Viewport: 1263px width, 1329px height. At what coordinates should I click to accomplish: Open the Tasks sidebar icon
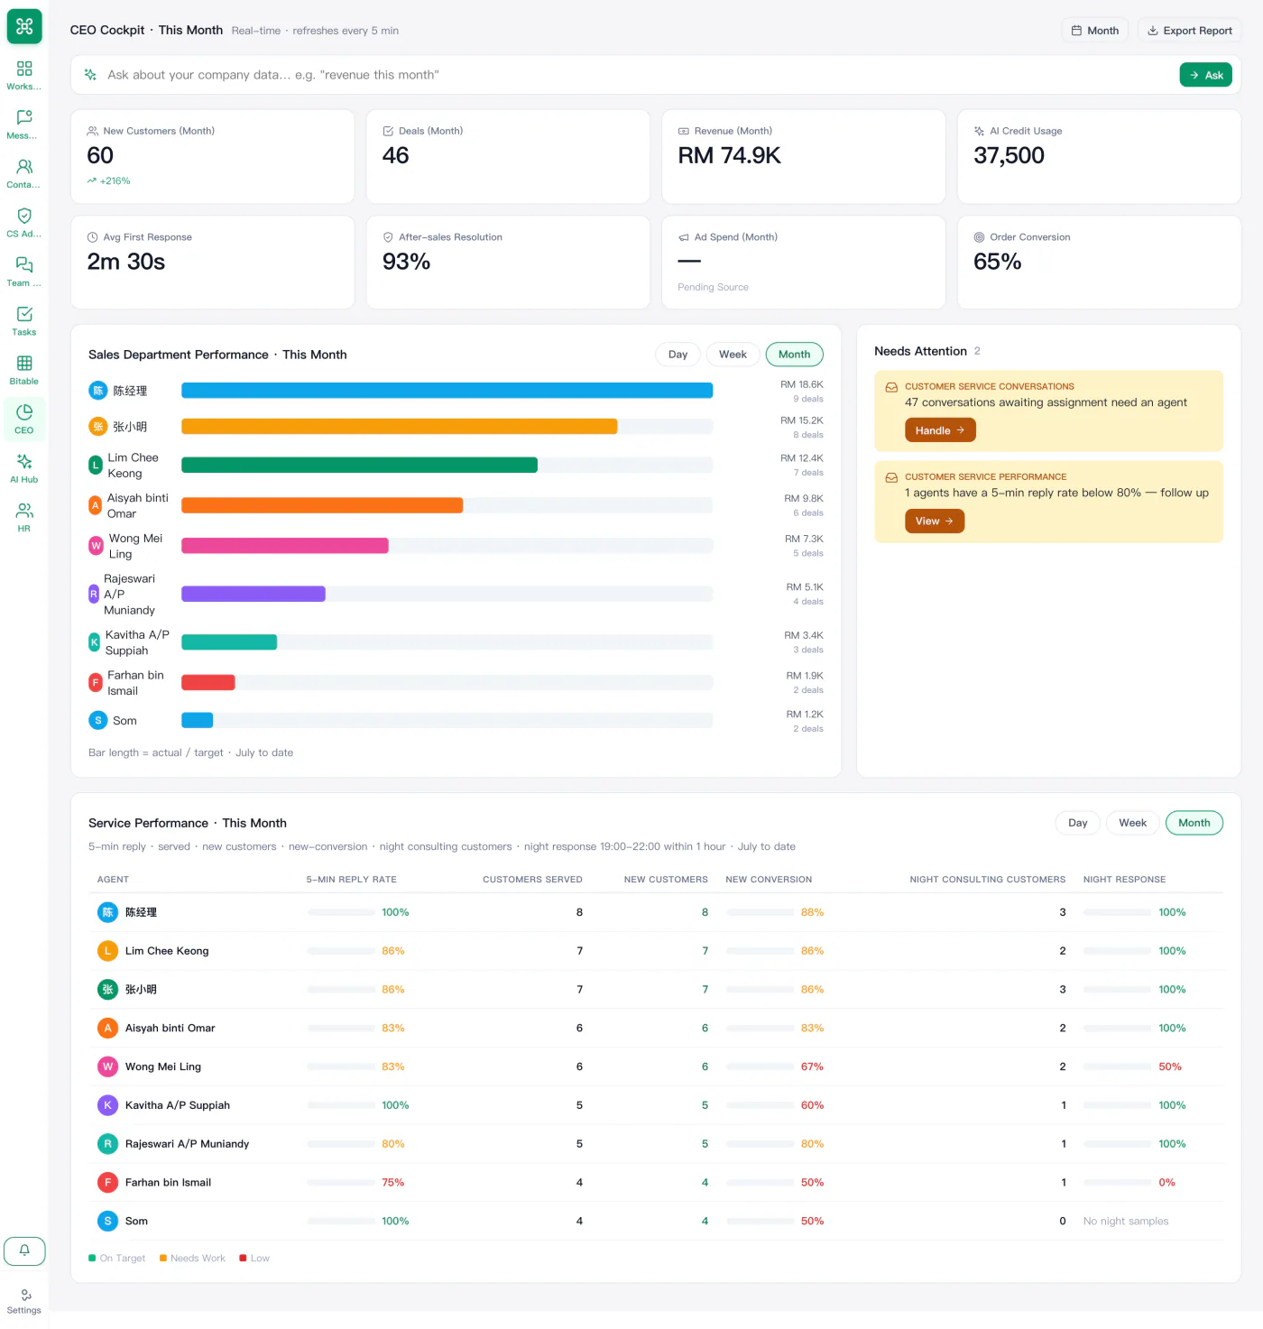(x=24, y=320)
